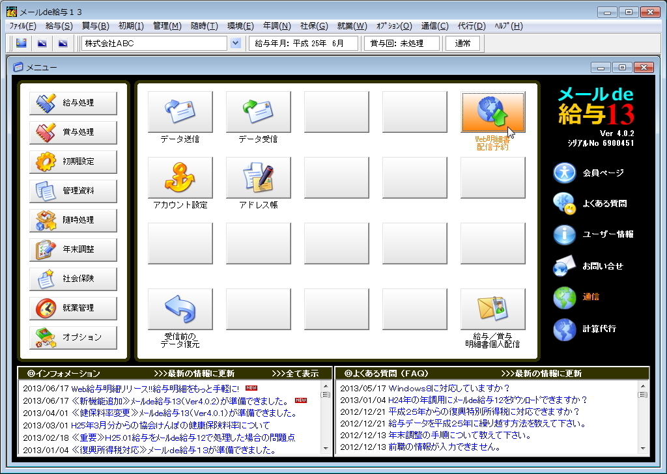667x474 pixels.
Task: Open お問い合せ in right panel
Action: [x=588, y=266]
